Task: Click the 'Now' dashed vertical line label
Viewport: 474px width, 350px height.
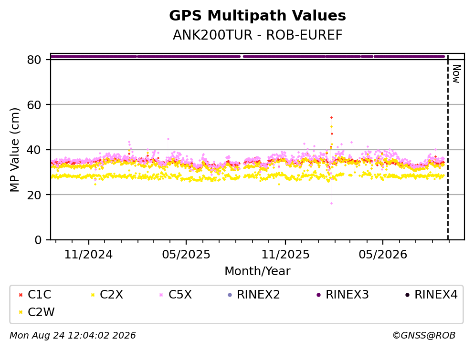Action: 456,74
